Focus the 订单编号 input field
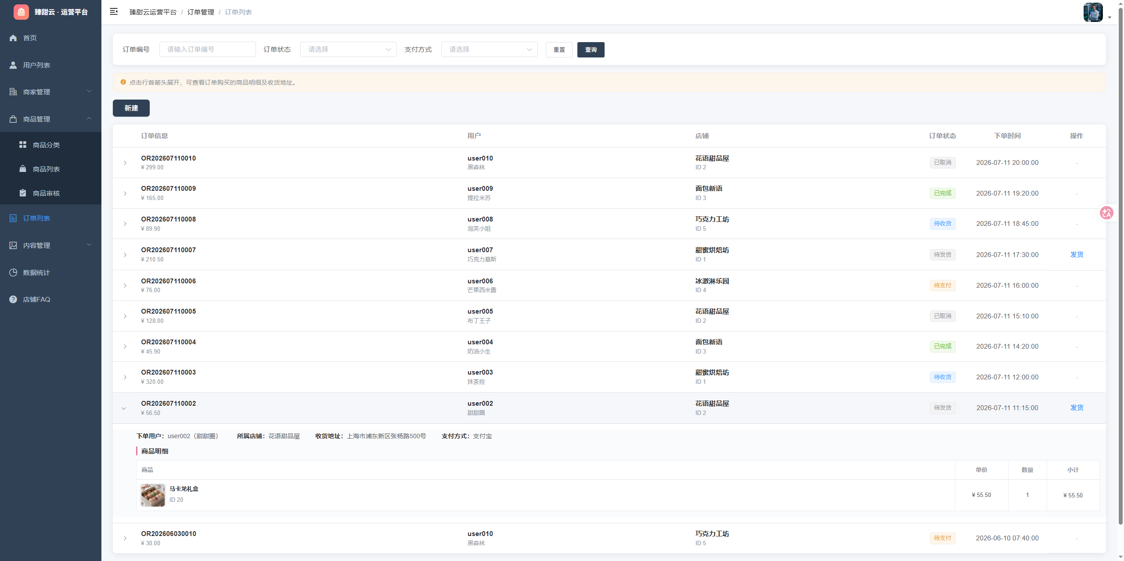This screenshot has width=1124, height=561. tap(207, 50)
